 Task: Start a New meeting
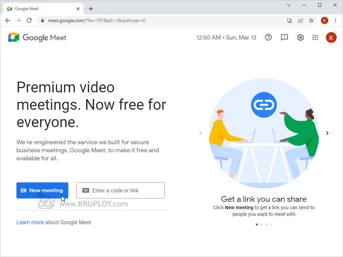click(x=42, y=190)
